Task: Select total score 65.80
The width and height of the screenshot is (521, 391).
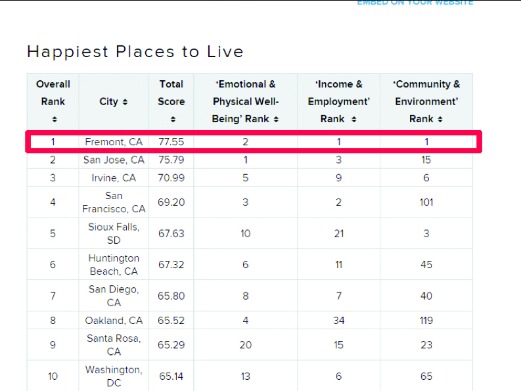Action: pos(171,296)
